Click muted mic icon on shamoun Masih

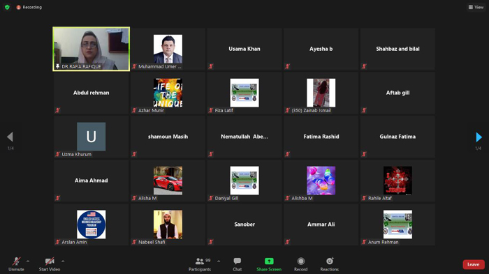[134, 154]
